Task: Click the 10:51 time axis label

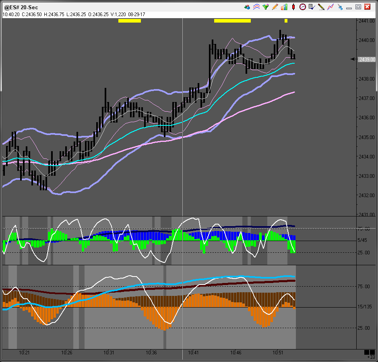Action: click(x=278, y=353)
